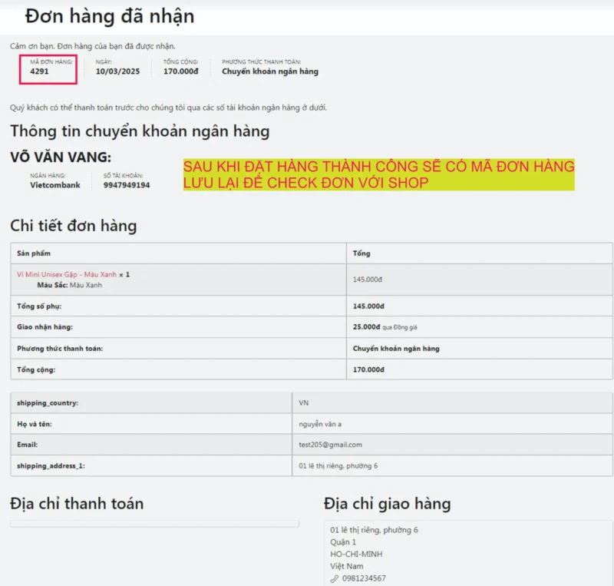Click Việt Nam in the shipping address
Screen dimensions: 614x586
347,566
